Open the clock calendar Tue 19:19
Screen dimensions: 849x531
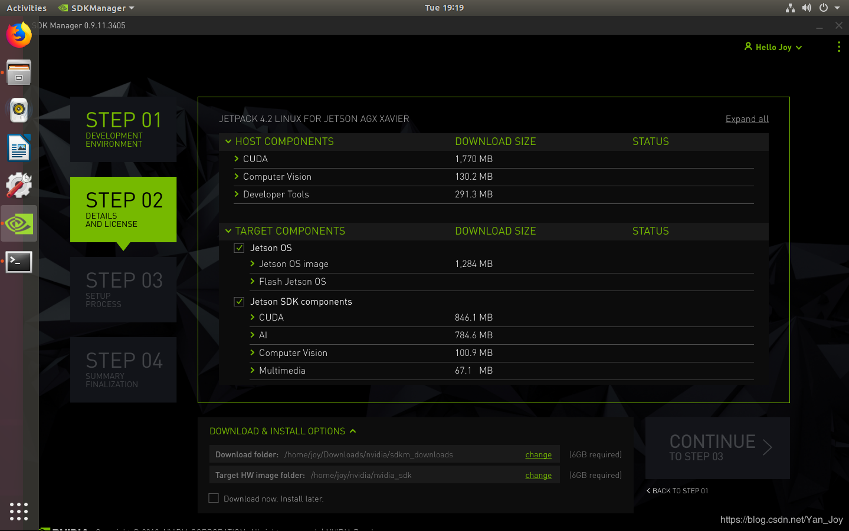click(x=444, y=8)
